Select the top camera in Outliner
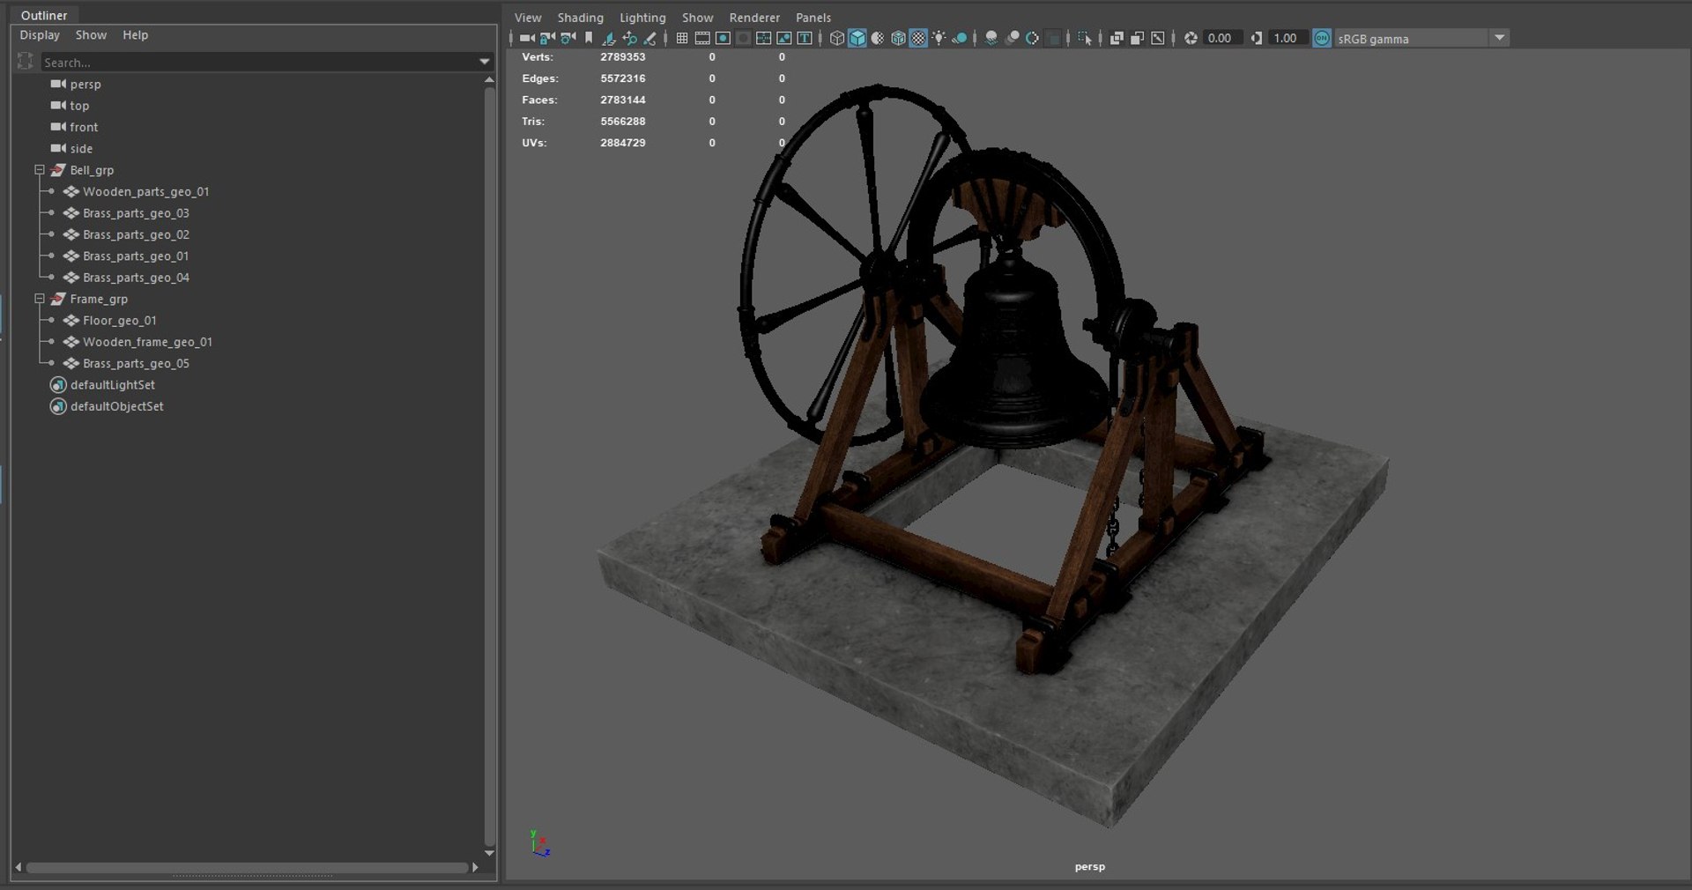Screen dimensions: 1692x890 tap(79, 106)
